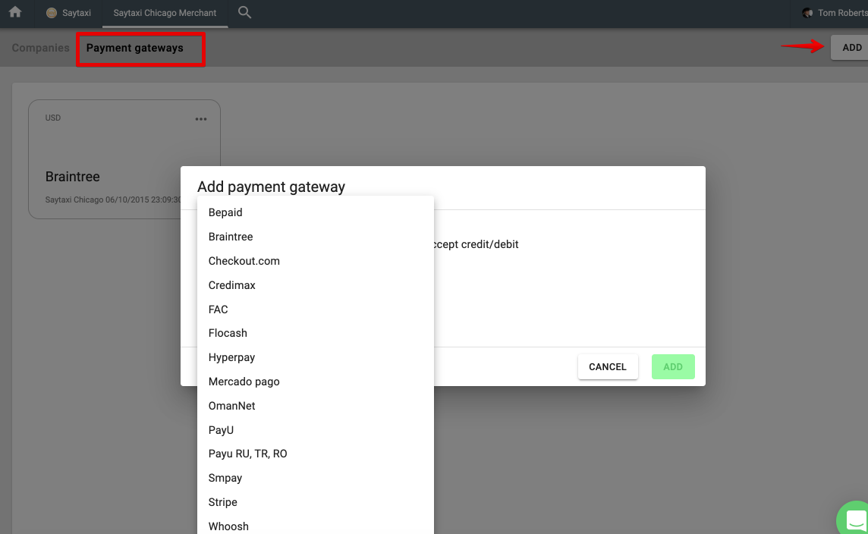Pick FAC from the dropdown list
The width and height of the screenshot is (868, 534).
[316, 309]
